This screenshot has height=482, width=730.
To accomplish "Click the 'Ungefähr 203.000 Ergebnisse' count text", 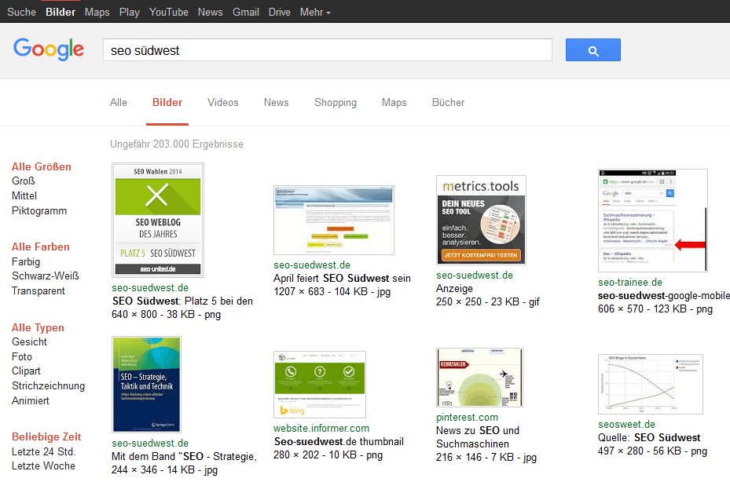I will point(177,144).
